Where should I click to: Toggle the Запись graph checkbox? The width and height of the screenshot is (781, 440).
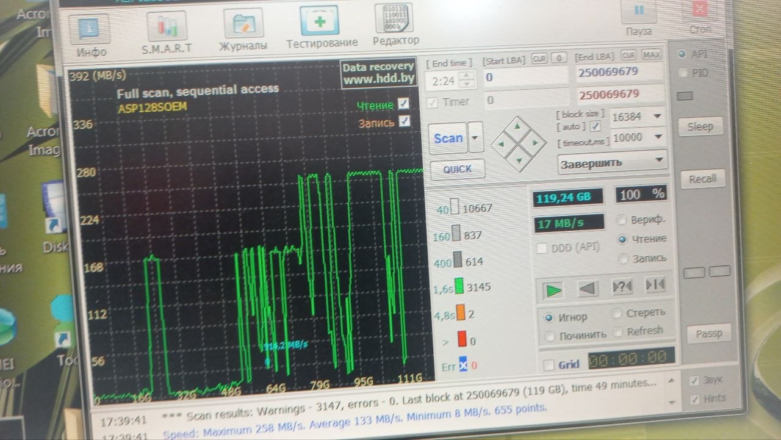click(x=404, y=121)
